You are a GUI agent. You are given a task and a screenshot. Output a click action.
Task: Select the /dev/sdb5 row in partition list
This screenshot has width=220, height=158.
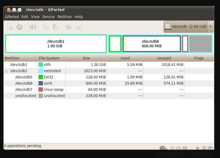(x=109, y=77)
